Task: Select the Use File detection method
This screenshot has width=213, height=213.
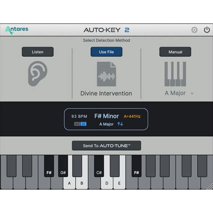Action: 106,52
